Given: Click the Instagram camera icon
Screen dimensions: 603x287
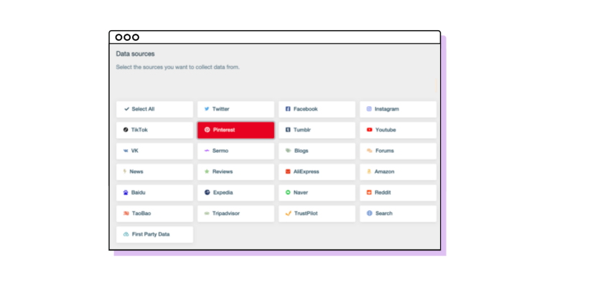Looking at the screenshot, I should click(x=369, y=109).
